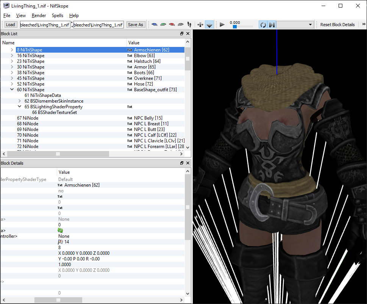Click the gray eye toolbar icon
Viewport: 367px width, 304px height.
181,24
